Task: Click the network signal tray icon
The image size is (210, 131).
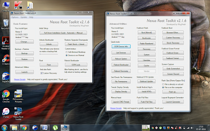Action: [x=188, y=128]
